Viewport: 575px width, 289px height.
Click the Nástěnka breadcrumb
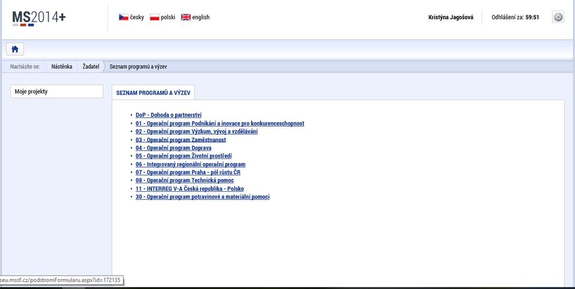click(62, 66)
